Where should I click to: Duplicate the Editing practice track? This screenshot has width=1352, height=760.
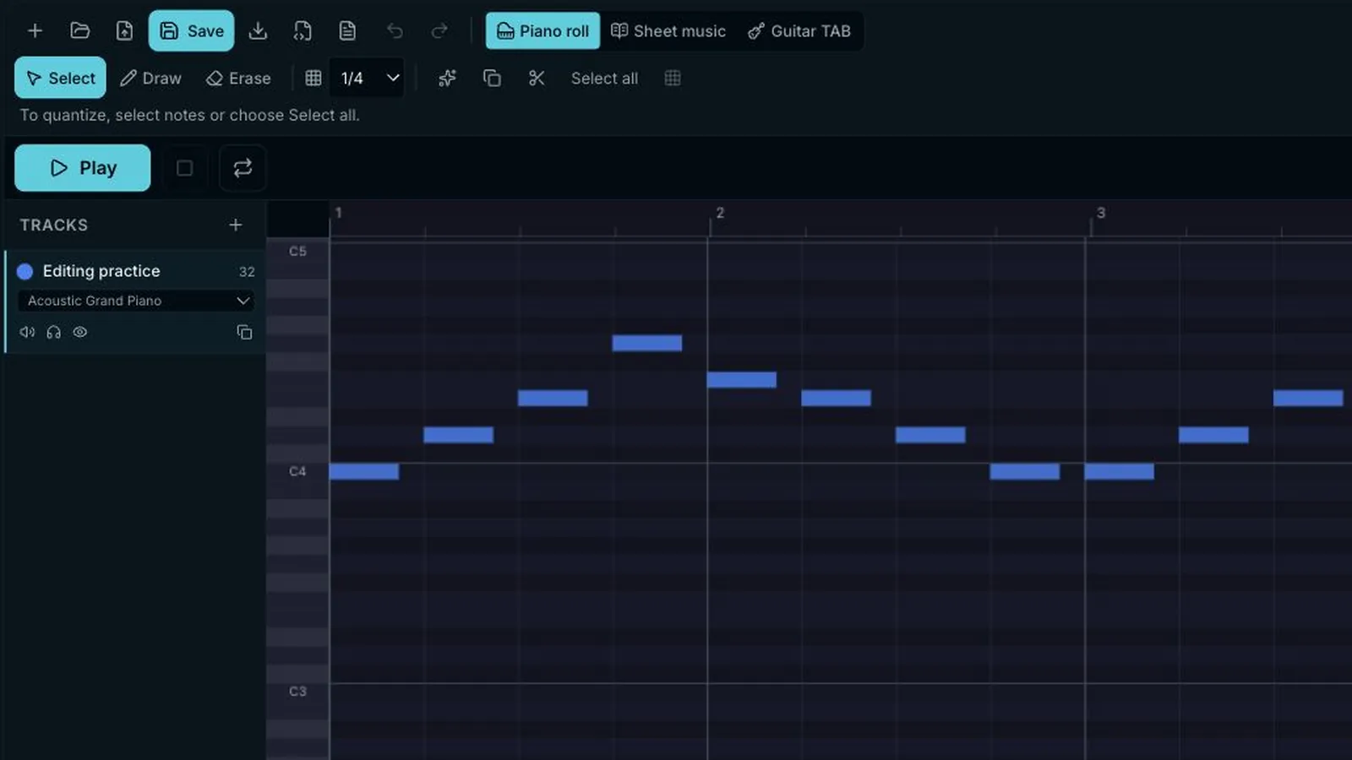point(244,332)
